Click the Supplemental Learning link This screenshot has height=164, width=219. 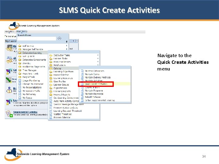(x=25, y=112)
